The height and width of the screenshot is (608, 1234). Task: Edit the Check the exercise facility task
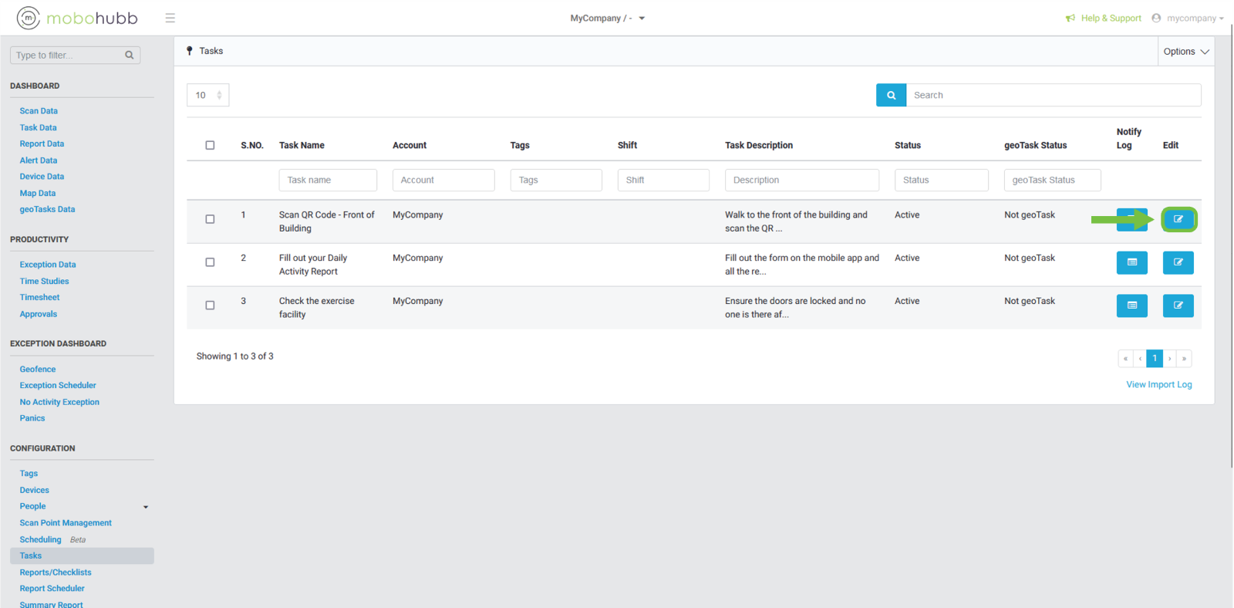click(1178, 306)
